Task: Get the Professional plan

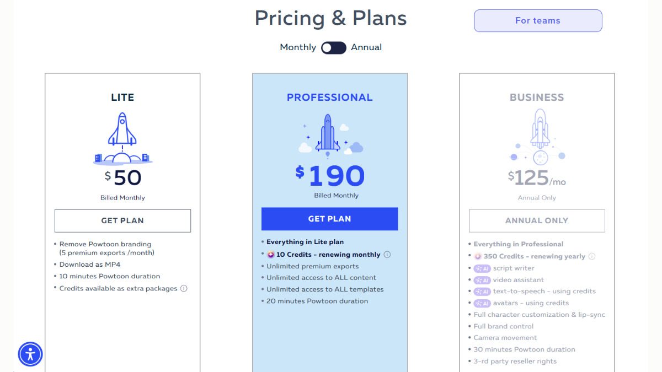Action: click(329, 219)
